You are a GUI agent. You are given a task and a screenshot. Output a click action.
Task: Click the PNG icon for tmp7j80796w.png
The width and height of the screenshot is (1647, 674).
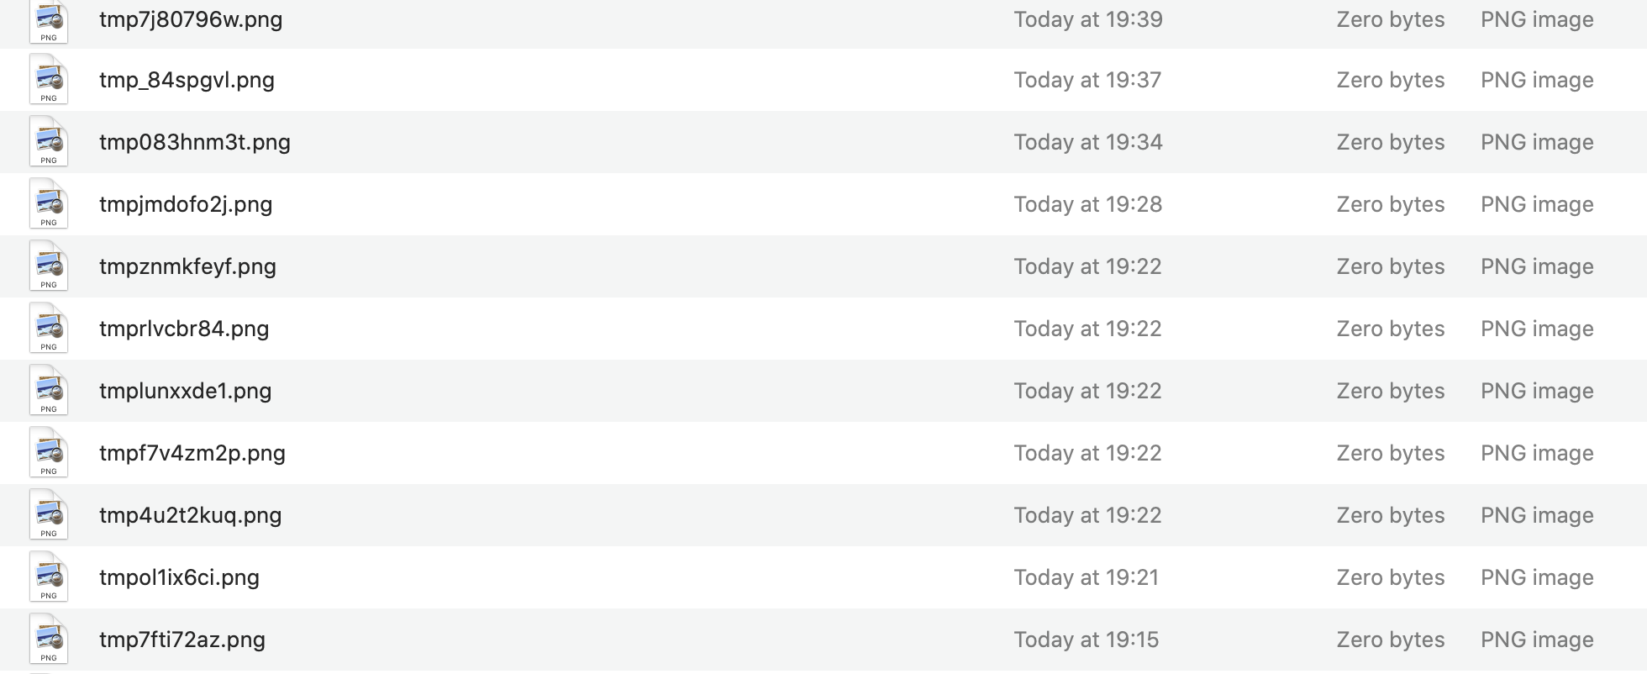tap(49, 20)
